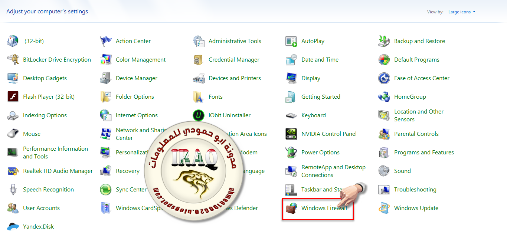Click the Speech Recognition microphone icon
507x249 pixels.
click(13, 190)
